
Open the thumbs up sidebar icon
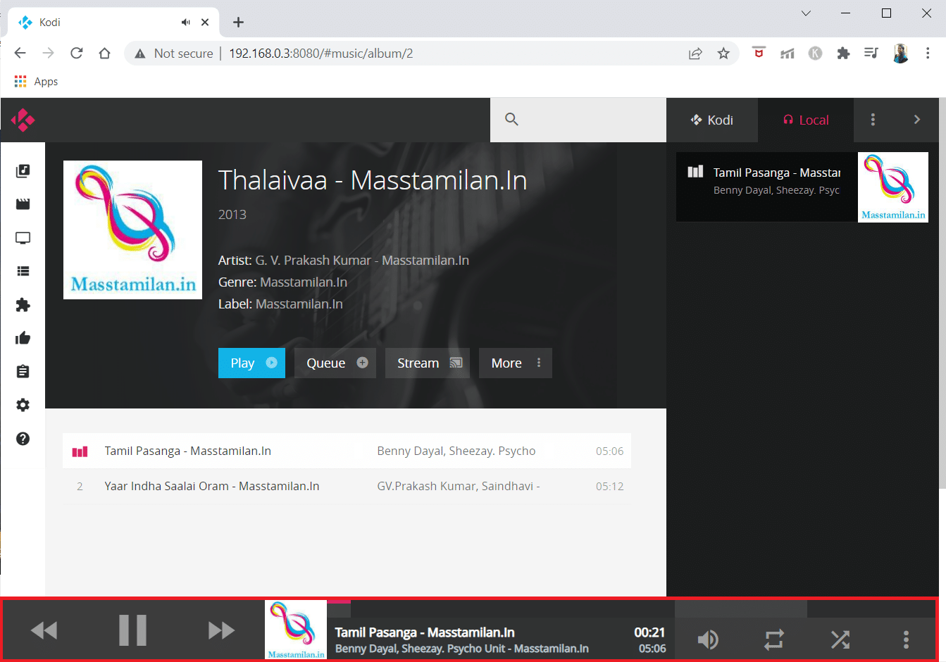[23, 338]
